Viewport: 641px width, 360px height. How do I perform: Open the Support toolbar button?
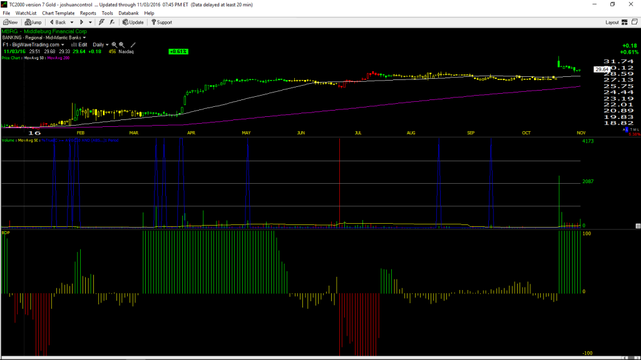pyautogui.click(x=162, y=22)
